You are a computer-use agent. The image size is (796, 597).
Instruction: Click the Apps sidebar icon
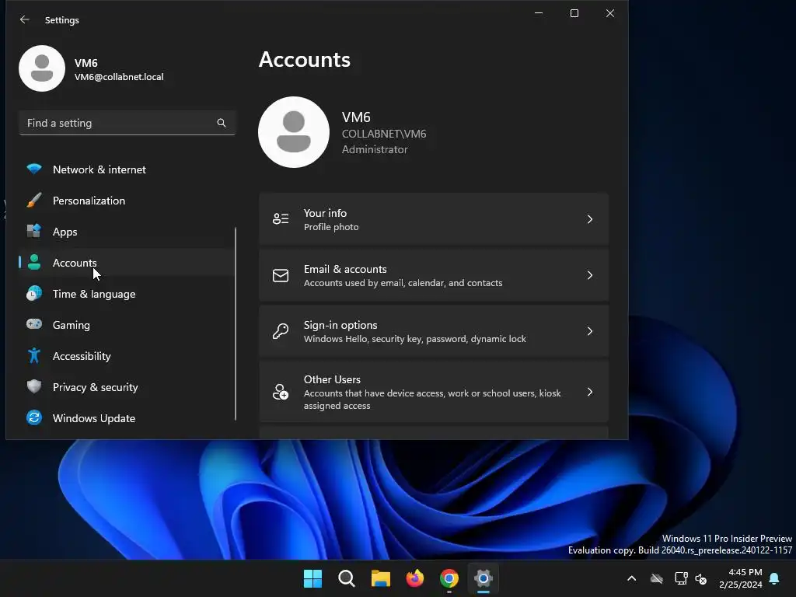34,231
